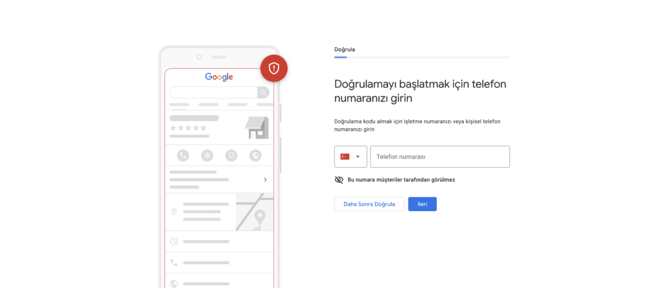Click the İleri button
The image size is (662, 288).
click(422, 204)
